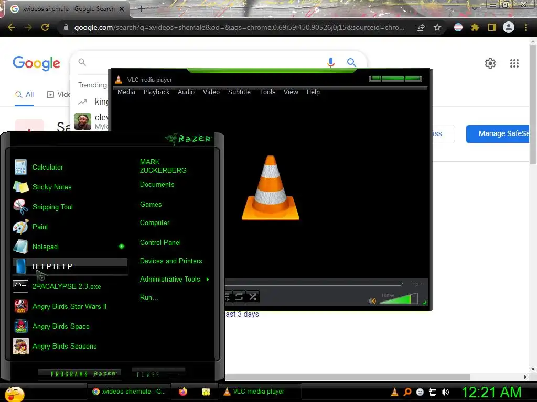This screenshot has width=537, height=402.
Task: Click the smiley start button on taskbar
Action: pos(14,394)
